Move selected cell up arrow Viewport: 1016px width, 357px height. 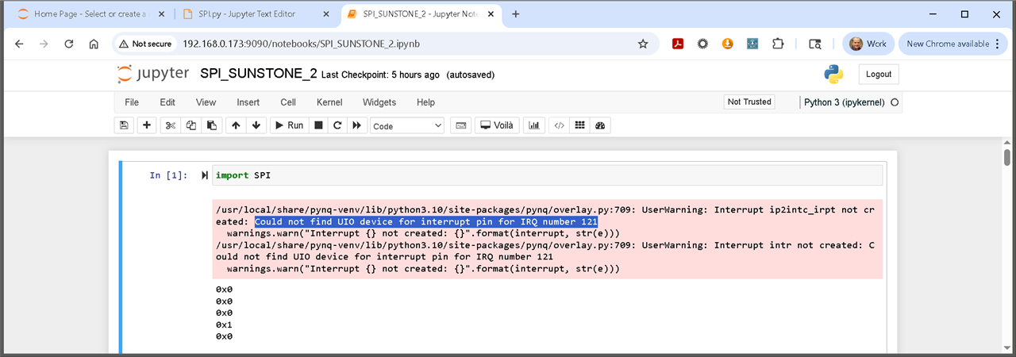click(236, 125)
